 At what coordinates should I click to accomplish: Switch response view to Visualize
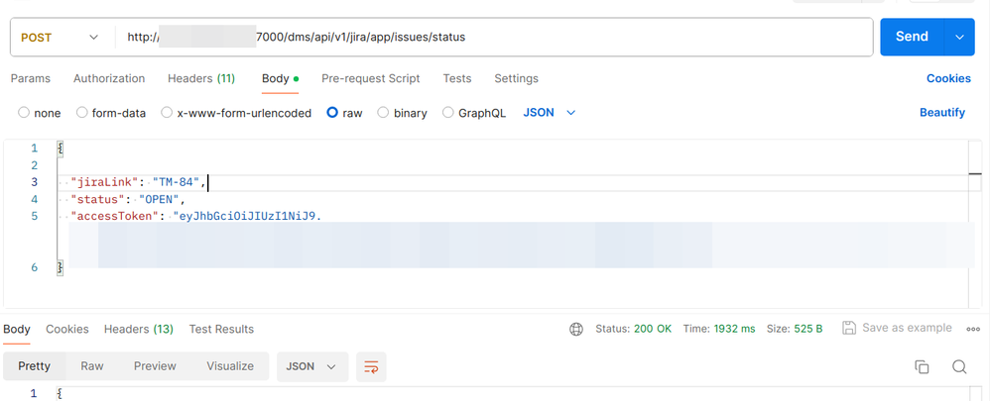230,366
